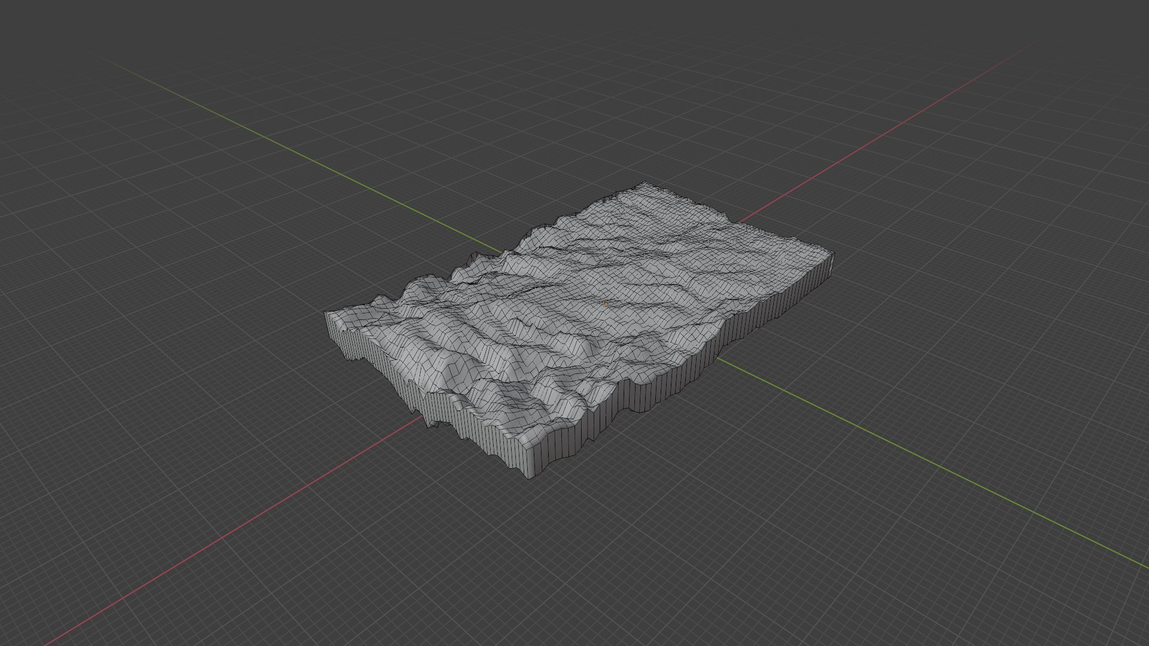The image size is (1149, 646).
Task: Click where the green axis meets terrain's far-left edge
Action: point(501,253)
